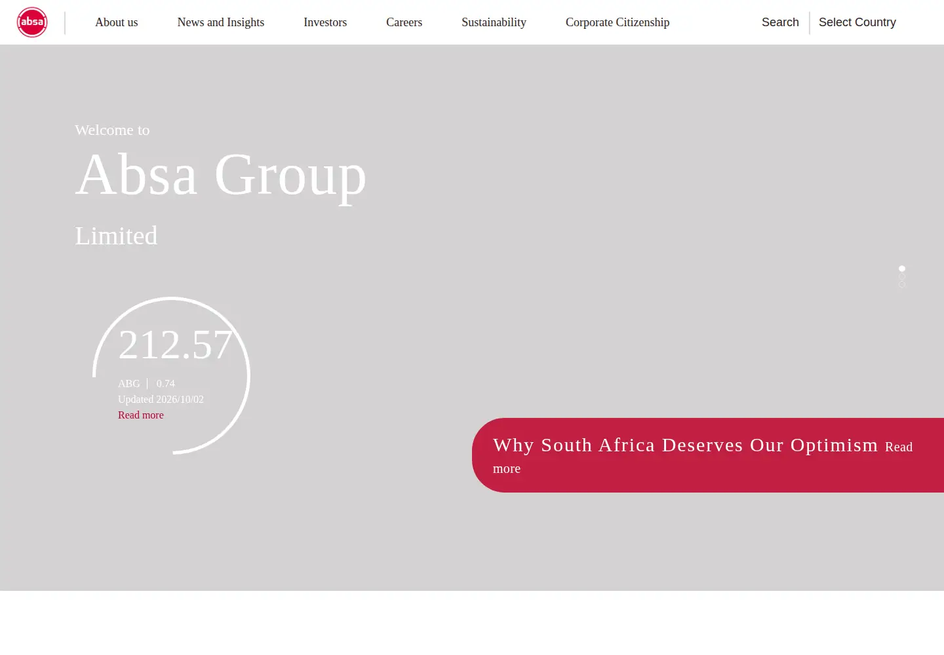Screen dimensions: 944x655
Task: Click the ABG ticker label
Action: pyautogui.click(x=129, y=384)
